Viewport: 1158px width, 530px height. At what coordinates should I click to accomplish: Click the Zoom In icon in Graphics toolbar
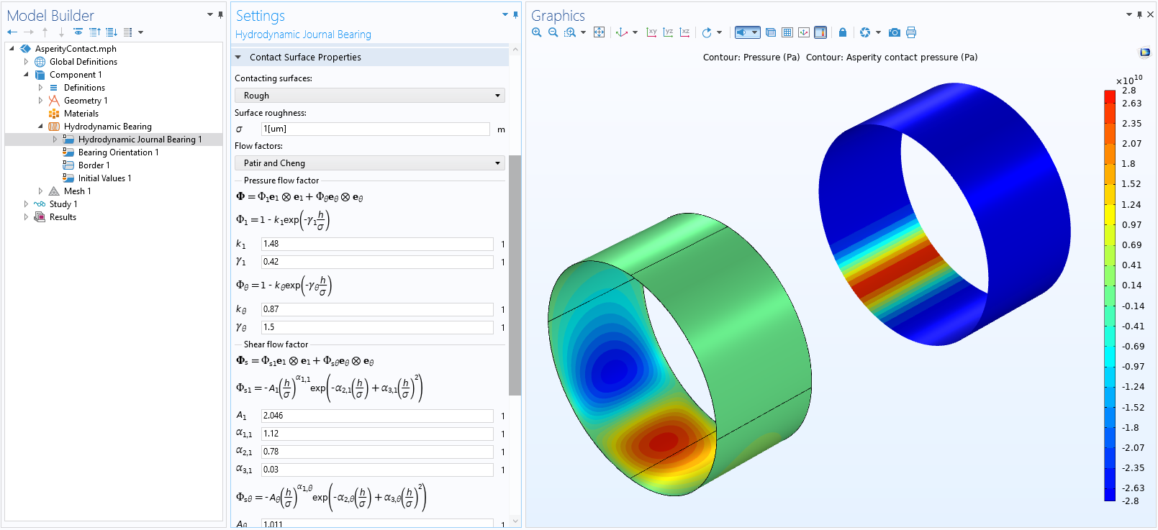tap(537, 32)
